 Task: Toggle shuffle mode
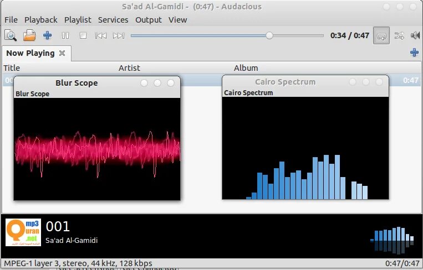coord(399,35)
